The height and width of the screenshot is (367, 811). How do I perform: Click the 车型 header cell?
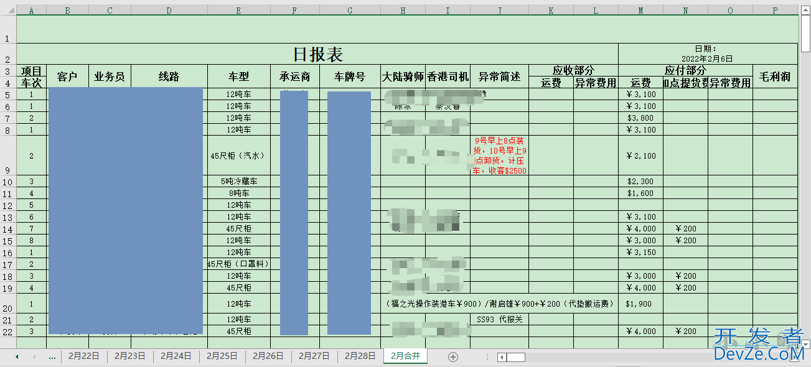(x=239, y=77)
